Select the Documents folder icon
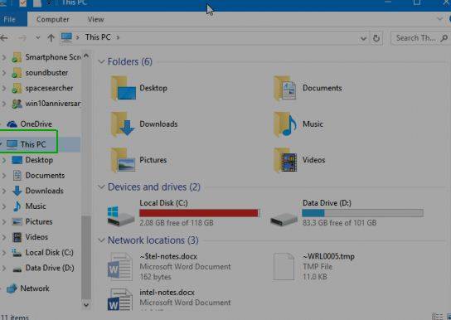The height and width of the screenshot is (320, 451). 284,88
